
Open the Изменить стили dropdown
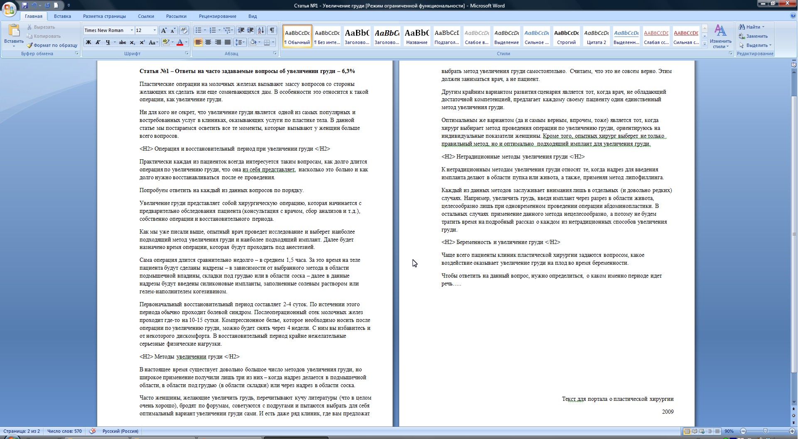720,37
